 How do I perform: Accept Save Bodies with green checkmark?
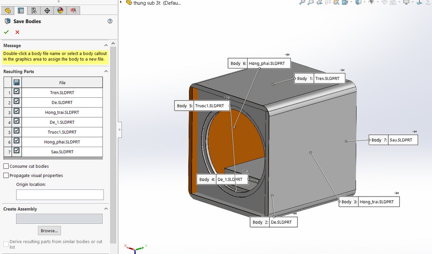(x=6, y=32)
